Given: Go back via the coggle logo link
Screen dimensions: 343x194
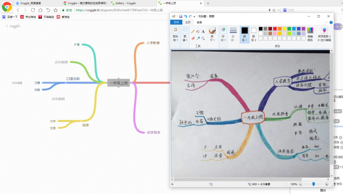Looking at the screenshot, I should click(13, 26).
